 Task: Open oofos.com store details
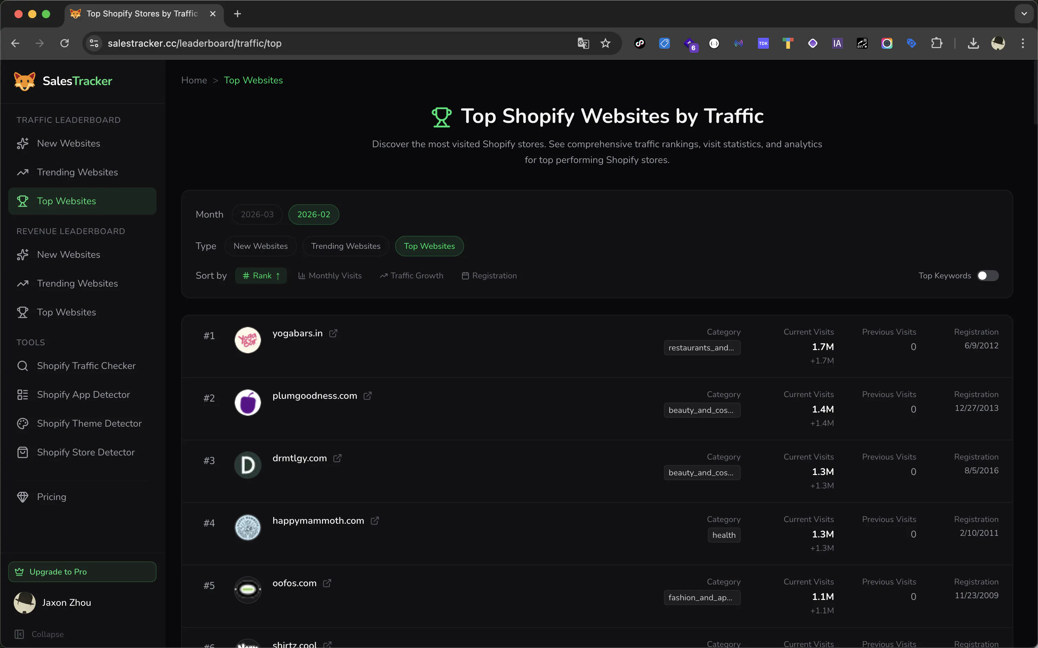295,583
